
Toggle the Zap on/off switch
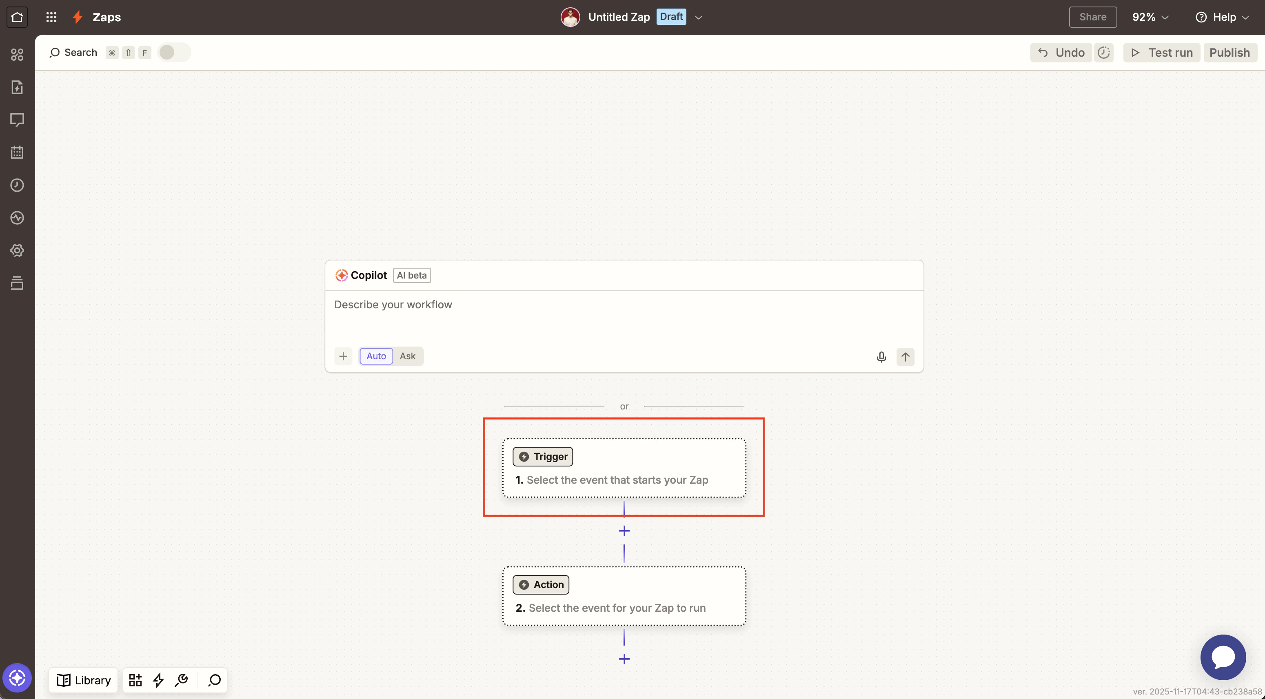click(174, 53)
